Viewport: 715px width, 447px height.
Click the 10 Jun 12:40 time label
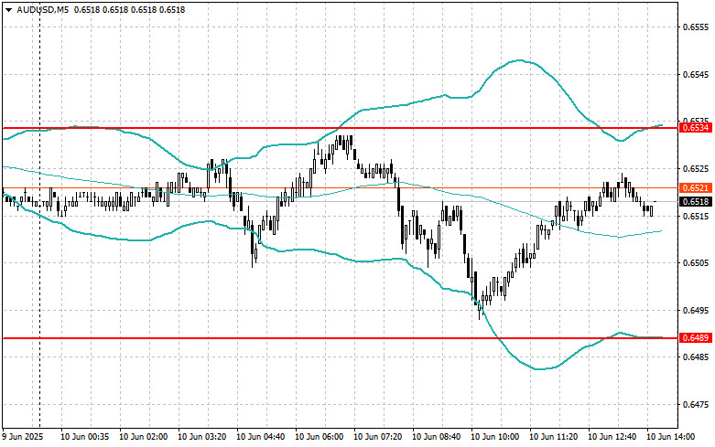pyautogui.click(x=612, y=437)
